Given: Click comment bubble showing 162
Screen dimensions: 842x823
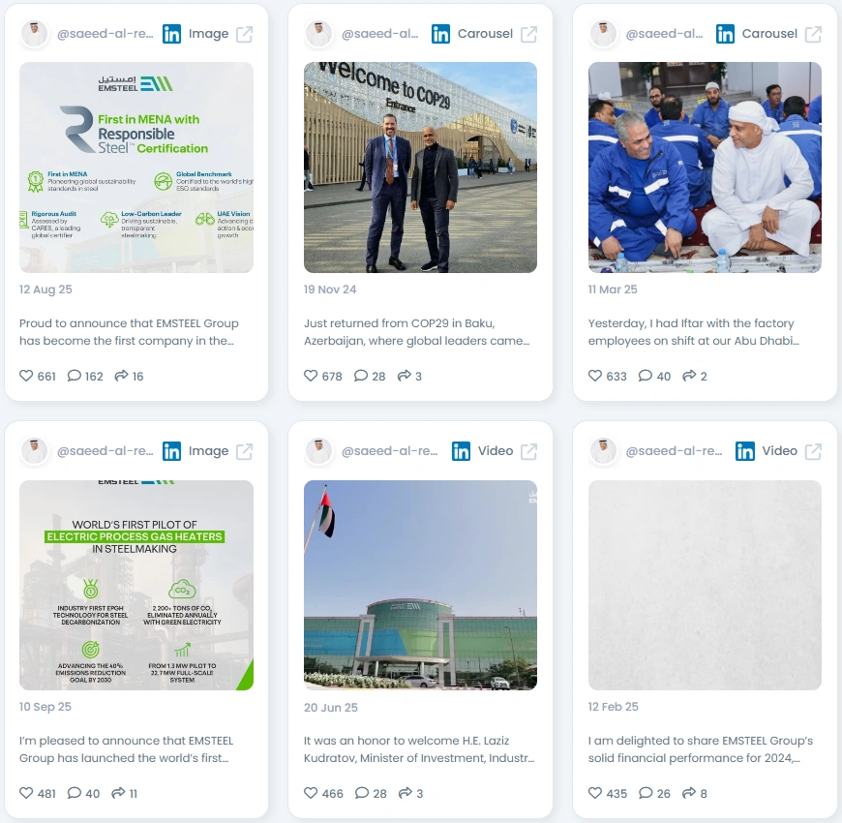Looking at the screenshot, I should pyautogui.click(x=75, y=376).
